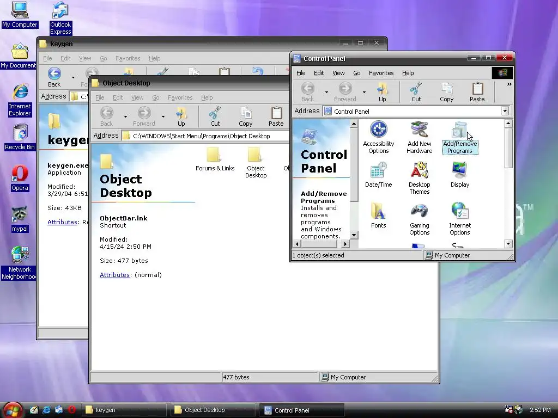Select Recycle Bin desktop icon
Image resolution: width=558 pixels, height=418 pixels.
tap(20, 138)
